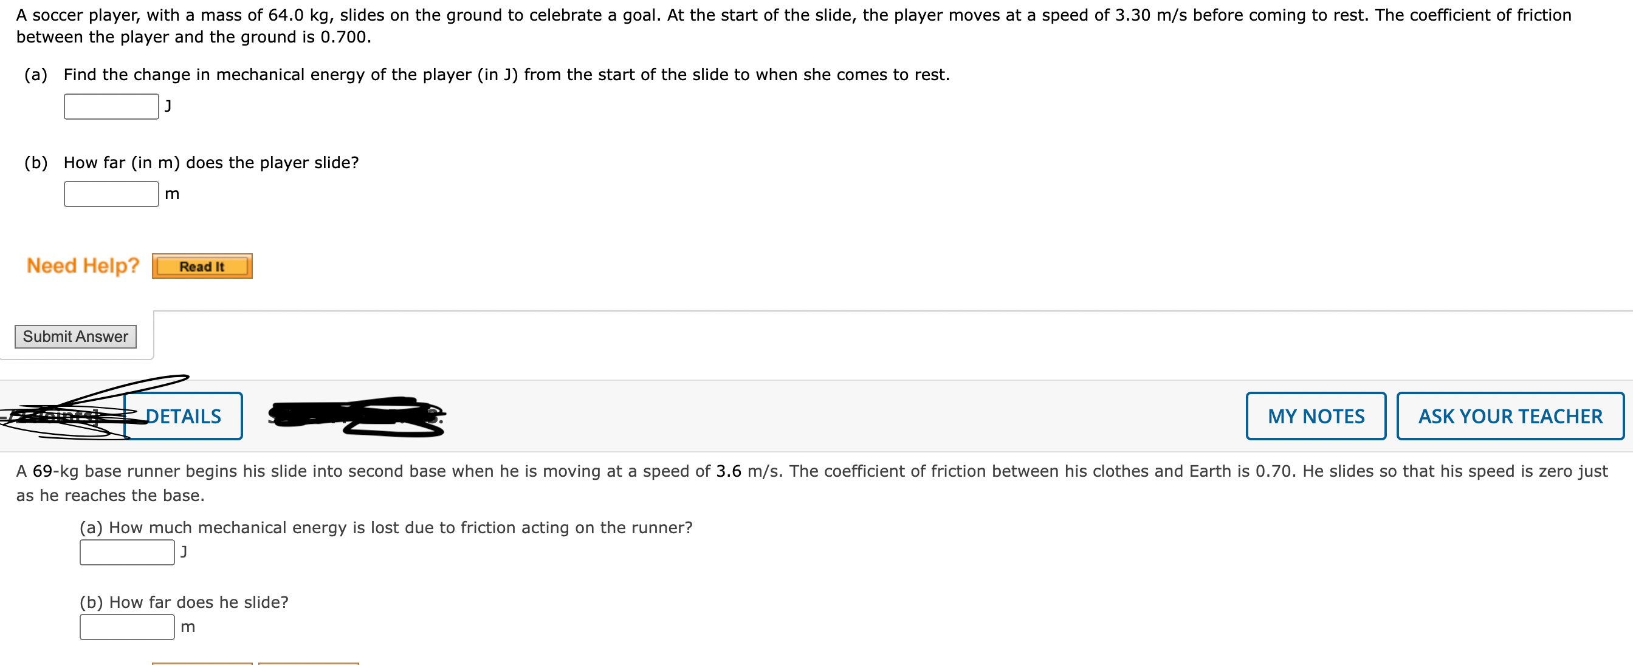Click the J unit label beside part (a) answer
Viewport: 1633px width, 665px height.
click(167, 106)
